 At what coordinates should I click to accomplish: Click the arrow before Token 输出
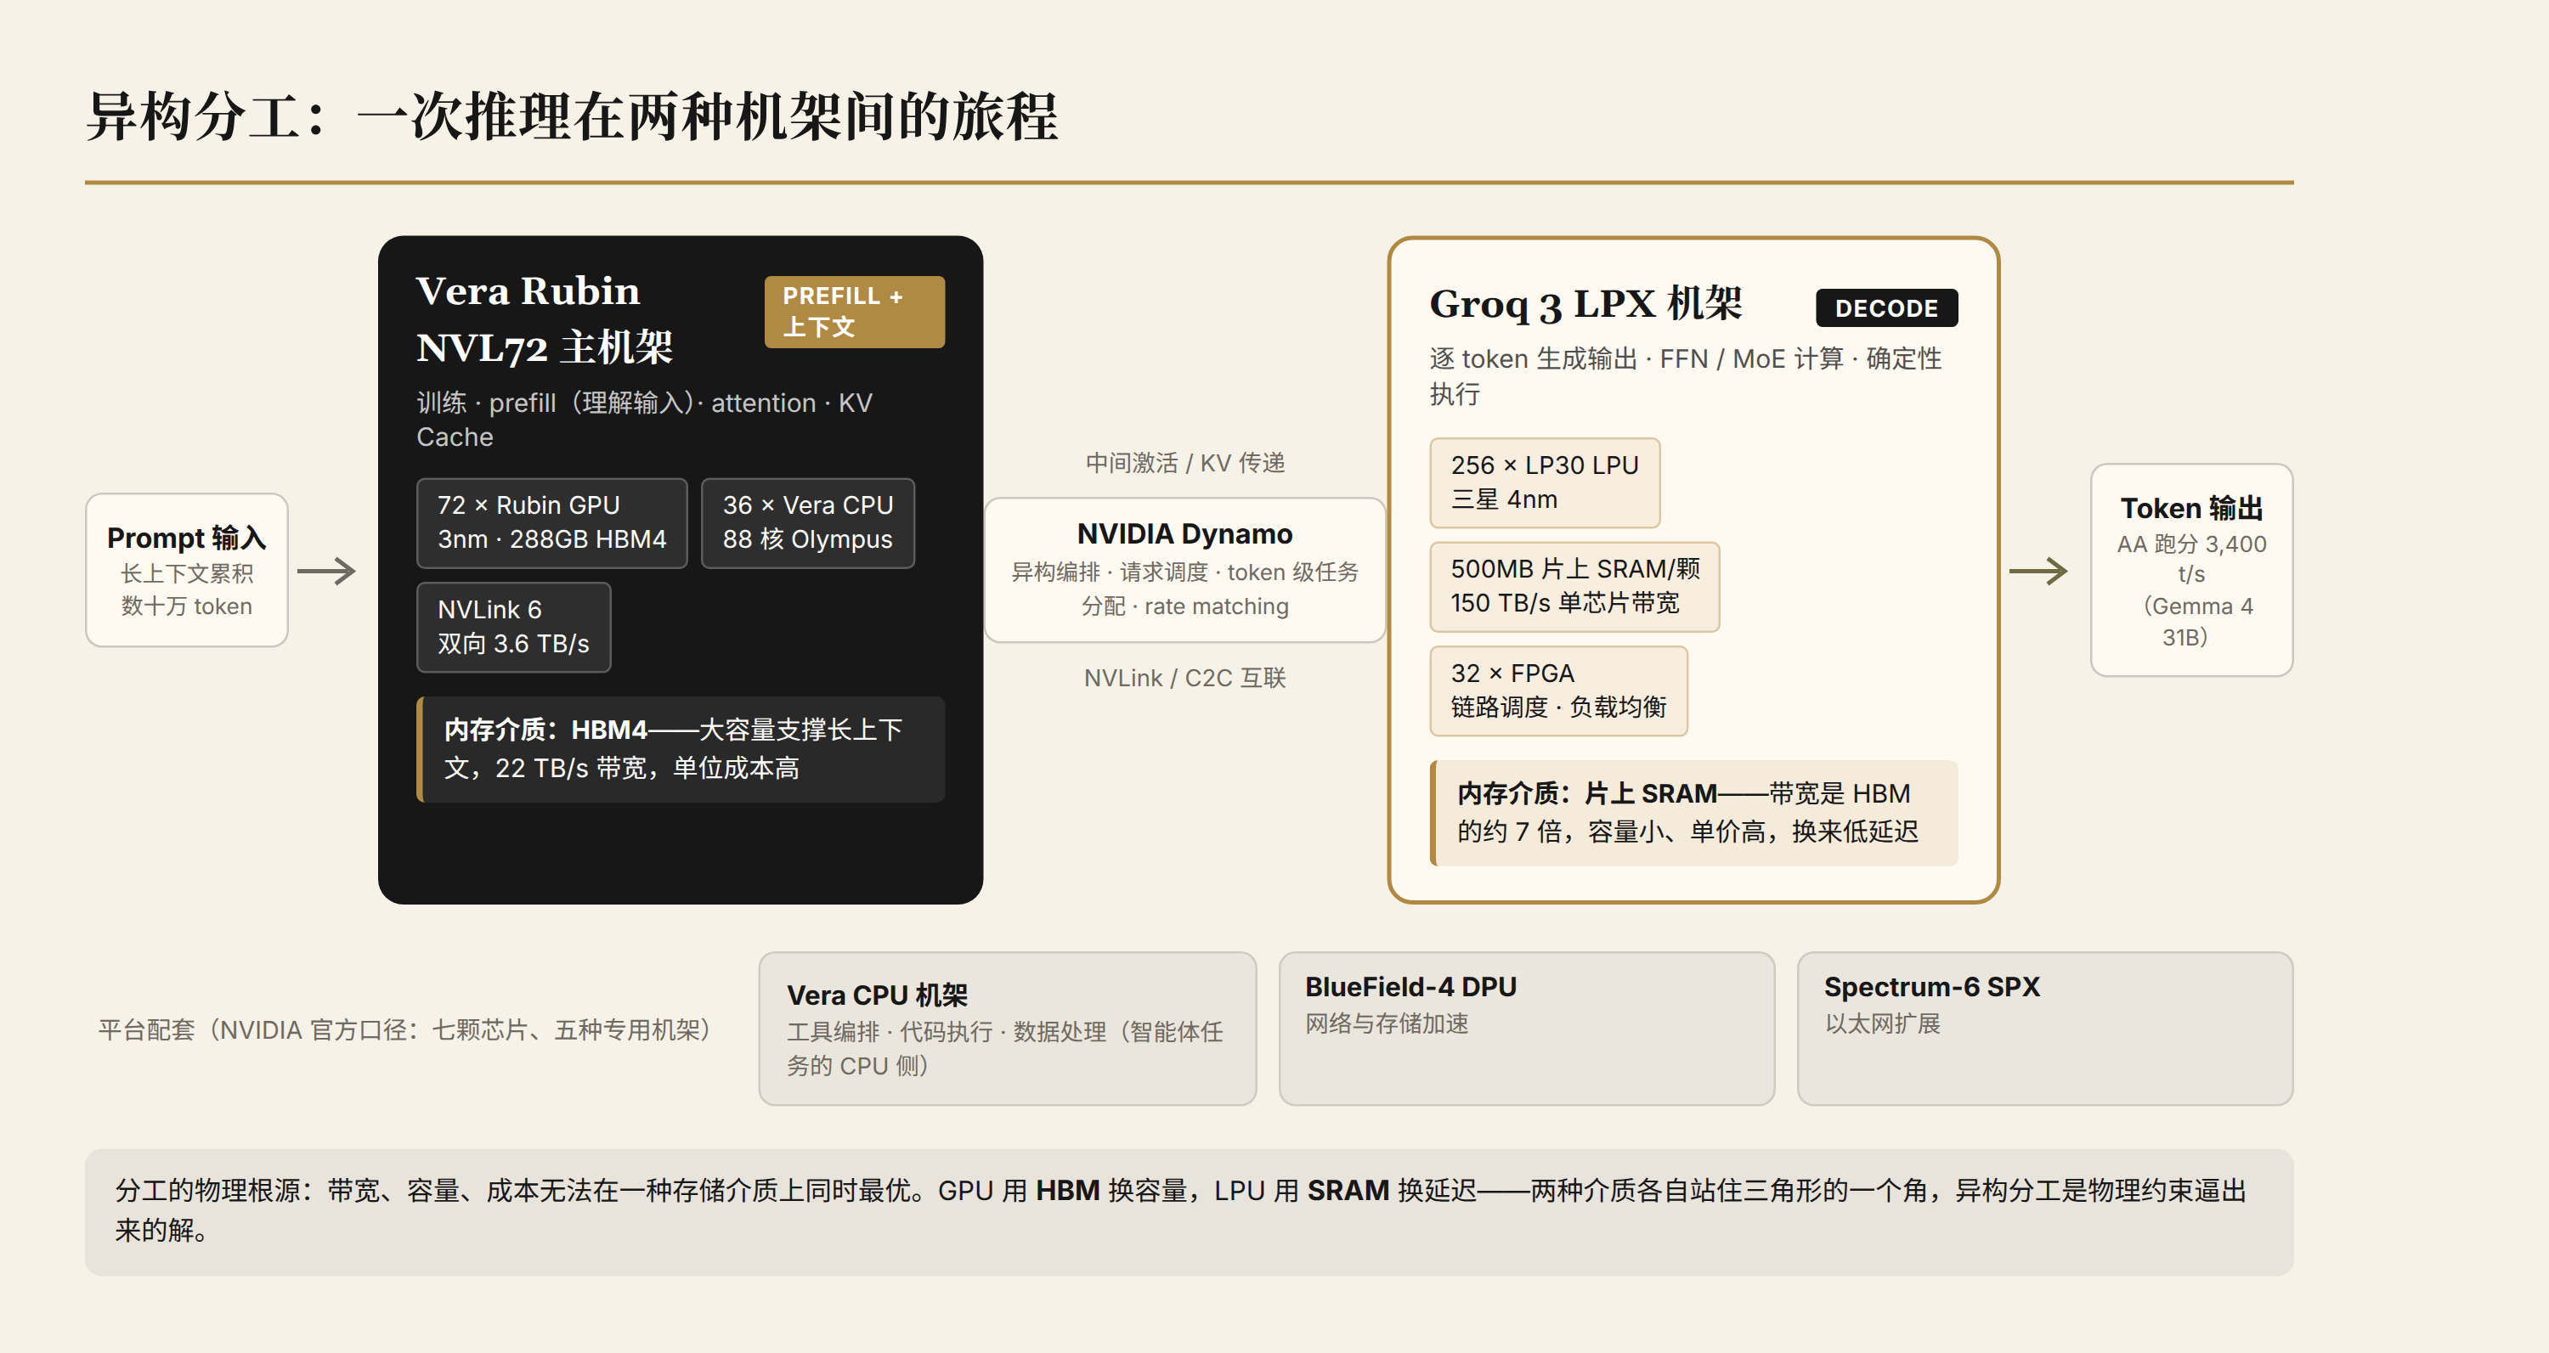pyautogui.click(x=2038, y=571)
